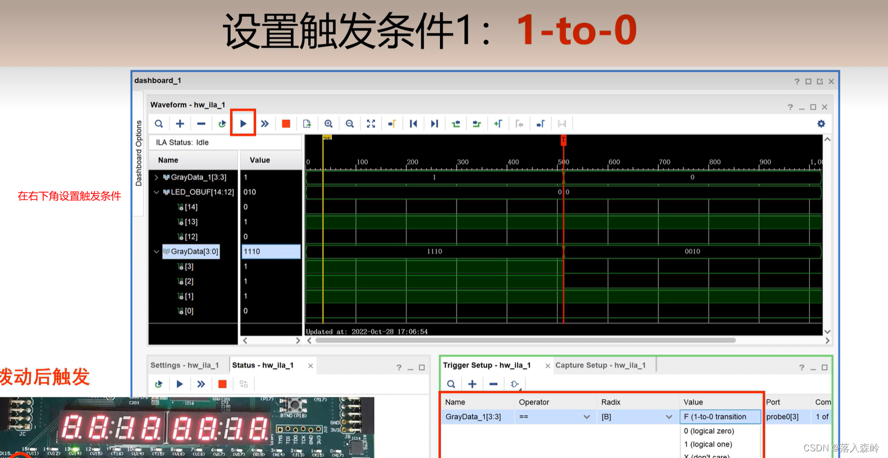888x458 pixels.
Task: Jump to waveform start time
Action: 413,124
